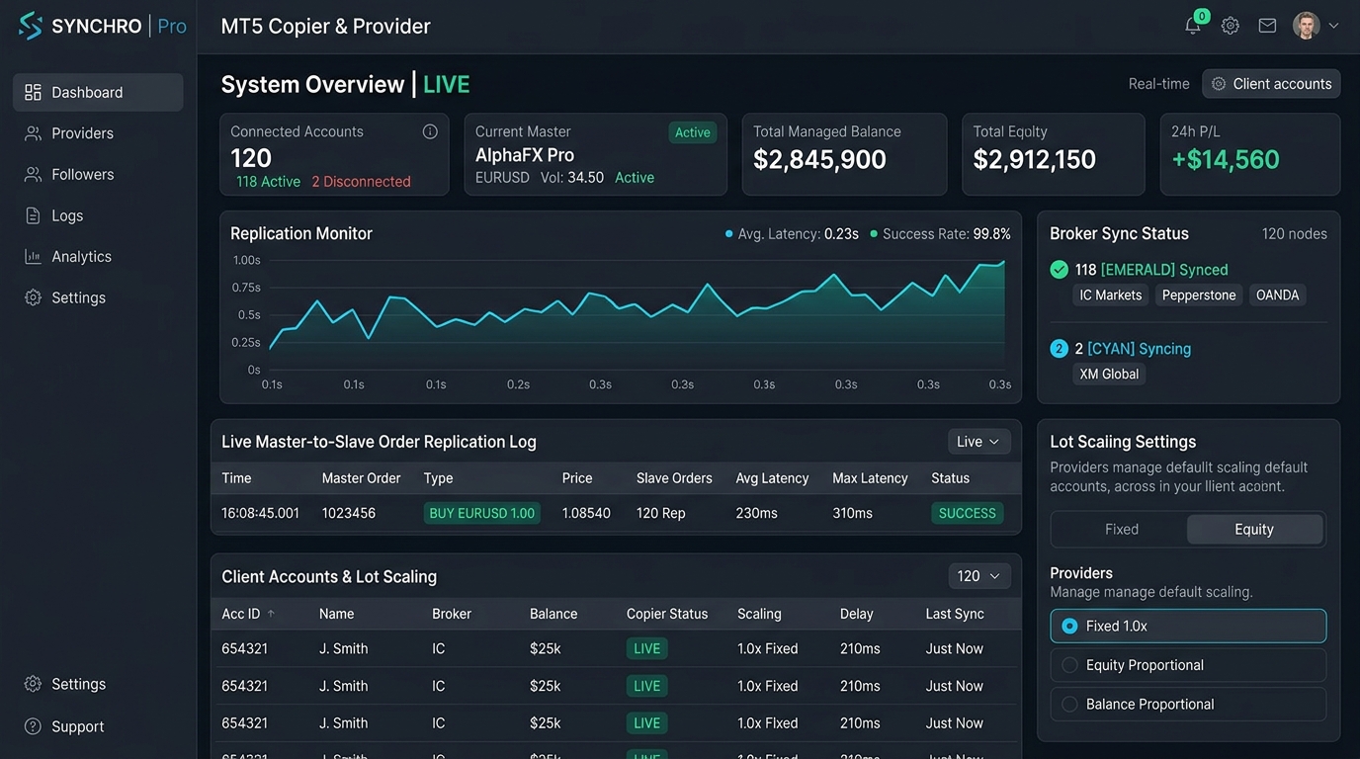1360x759 pixels.
Task: Switch lot scaling to Equity tab
Action: click(1254, 530)
